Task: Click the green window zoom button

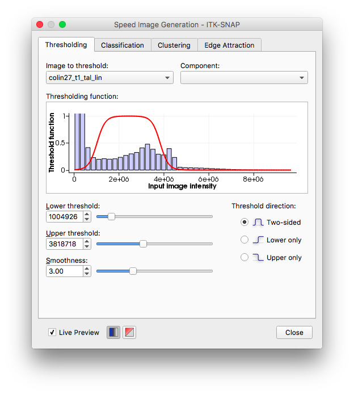Action: (62, 24)
